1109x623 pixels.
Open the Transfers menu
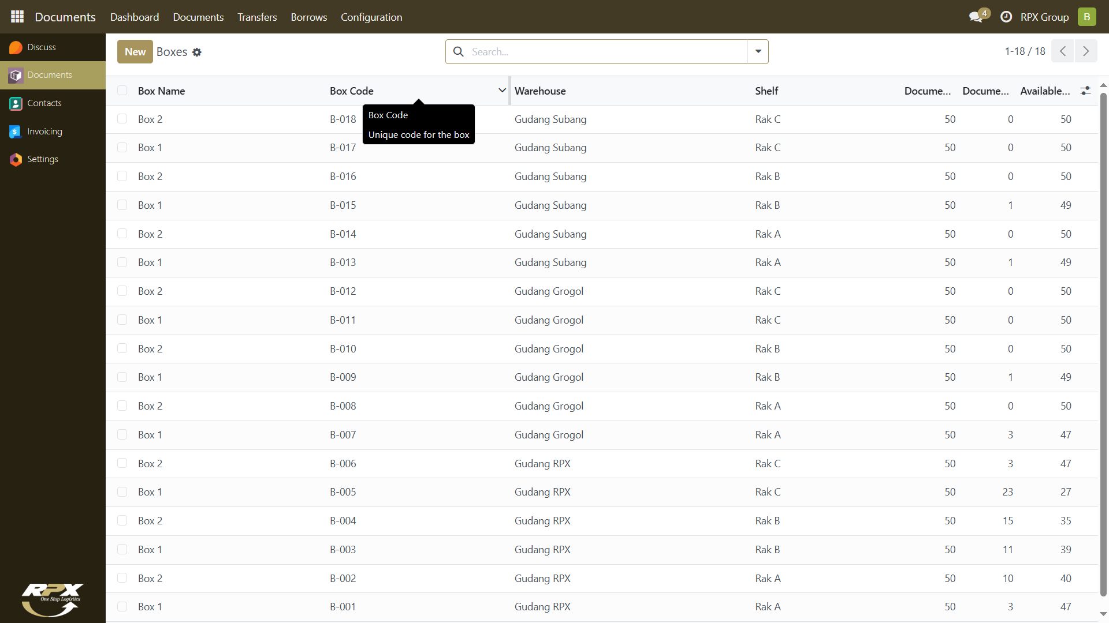[x=257, y=17]
